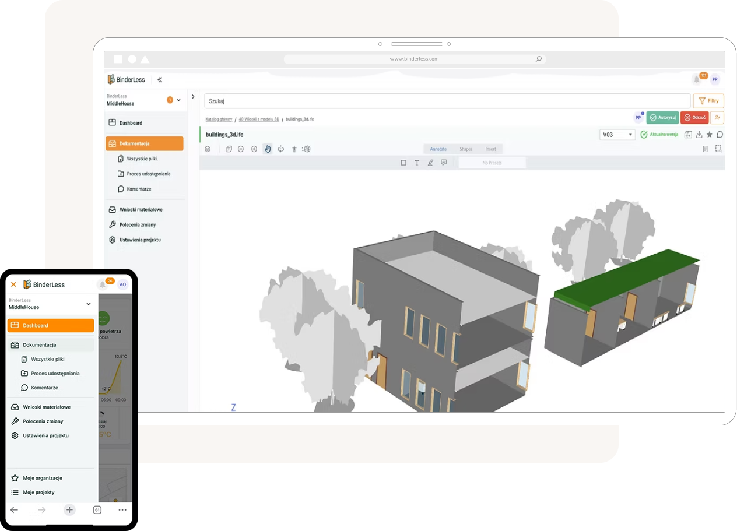Click the red Odrzuć button
Viewport: 737px width, 531px height.
[694, 117]
